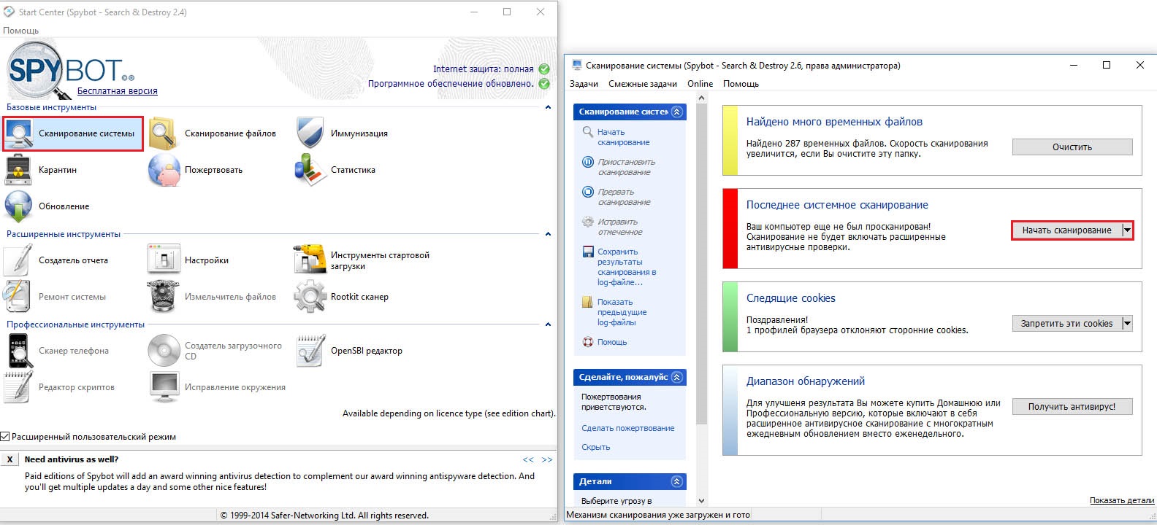The image size is (1157, 525).
Task: Collapse Профессиональные инструменты section
Action: coord(548,324)
